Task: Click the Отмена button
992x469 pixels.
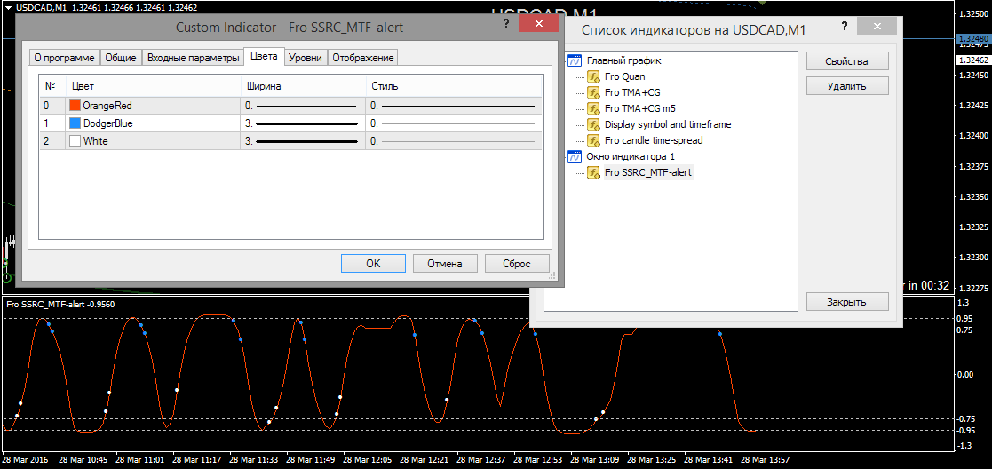Action: pyautogui.click(x=445, y=263)
